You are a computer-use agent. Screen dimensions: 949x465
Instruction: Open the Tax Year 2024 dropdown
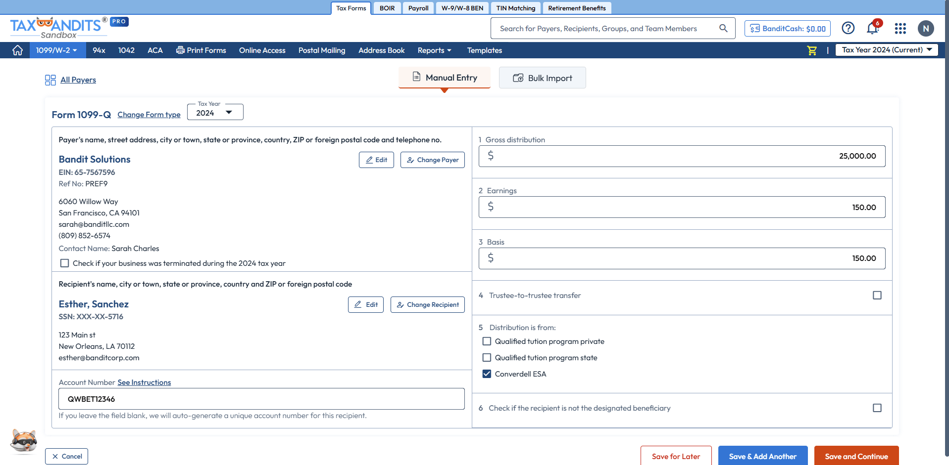(215, 112)
